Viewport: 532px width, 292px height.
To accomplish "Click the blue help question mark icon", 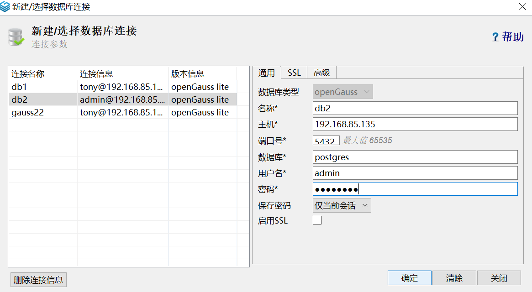I will pos(495,37).
